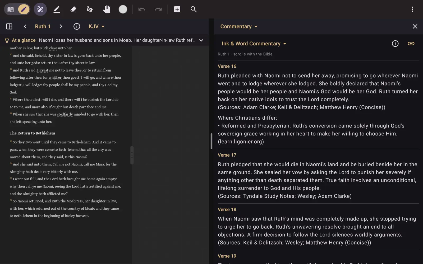Add a new note with plus icon
This screenshot has width=423, height=264.
177,10
